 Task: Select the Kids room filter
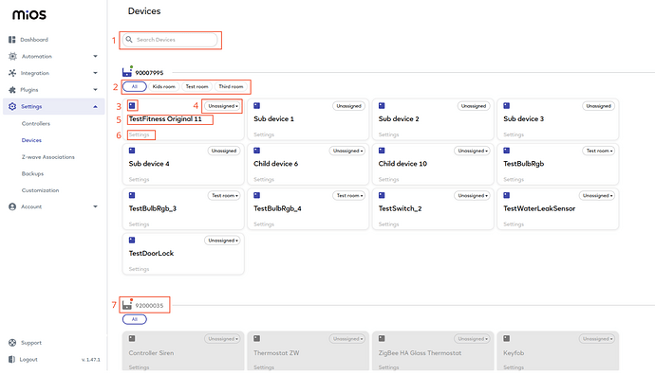(163, 87)
